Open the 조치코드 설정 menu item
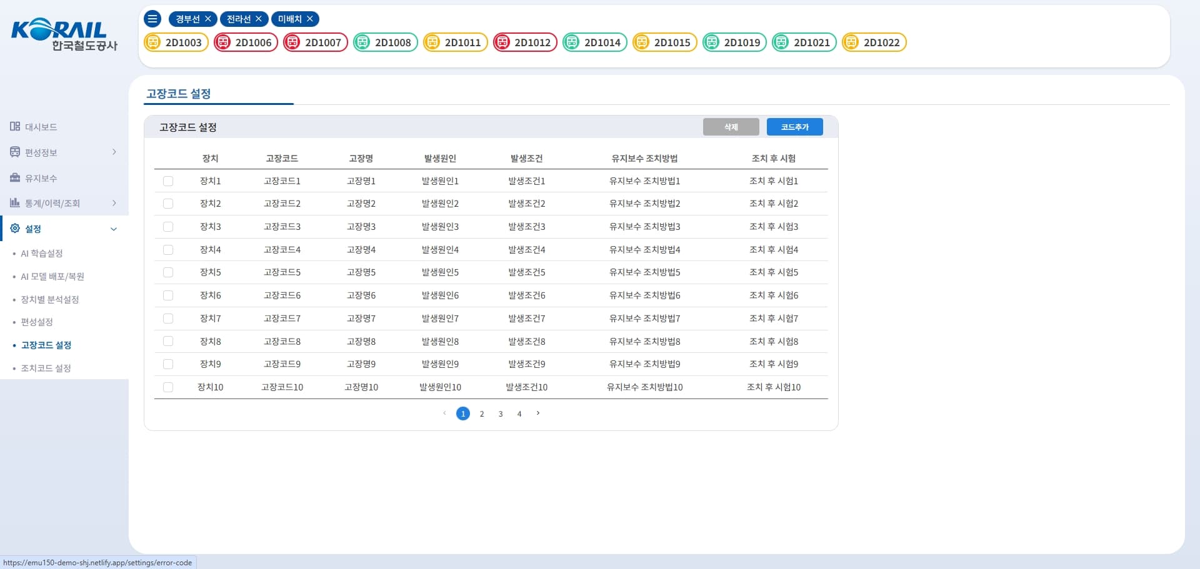 [46, 369]
